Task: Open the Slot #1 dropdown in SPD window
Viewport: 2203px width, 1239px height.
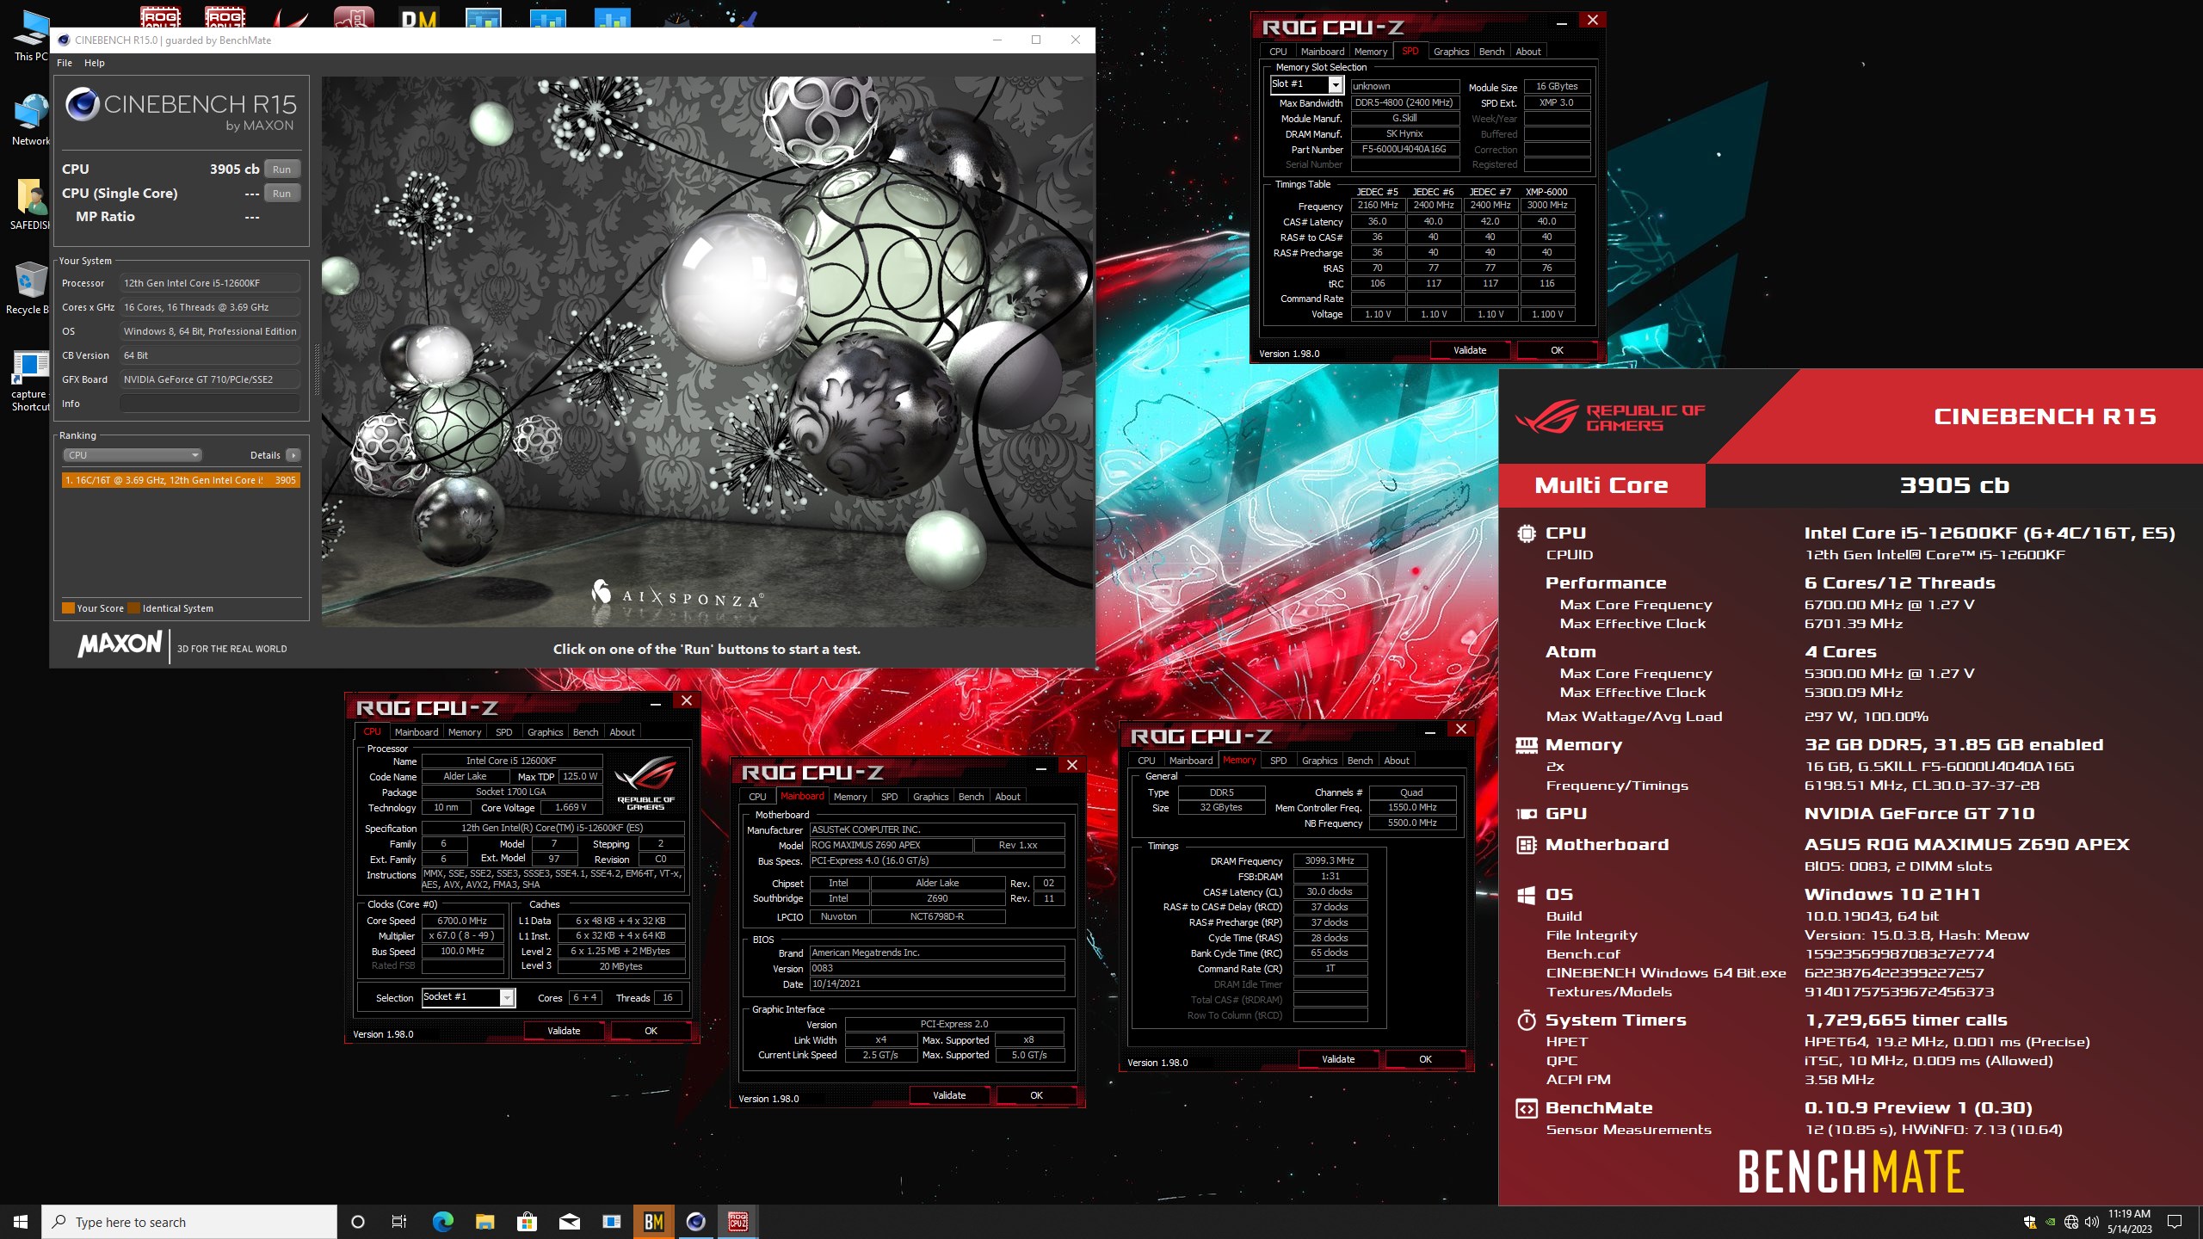Action: pos(1335,84)
